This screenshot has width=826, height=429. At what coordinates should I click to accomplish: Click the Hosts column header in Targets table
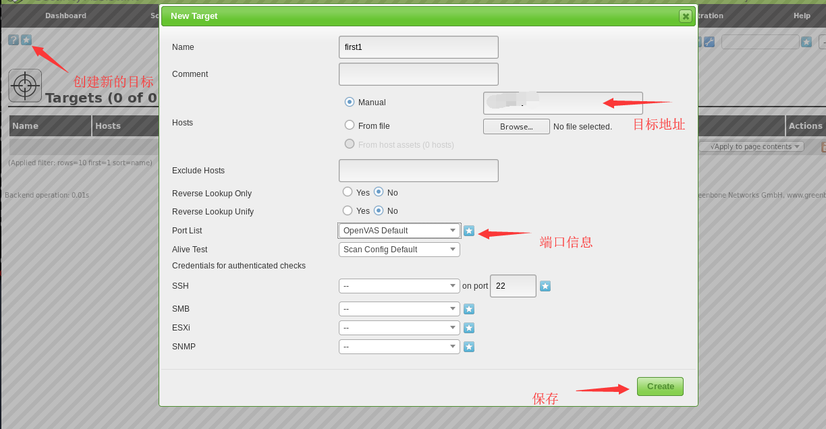(108, 126)
